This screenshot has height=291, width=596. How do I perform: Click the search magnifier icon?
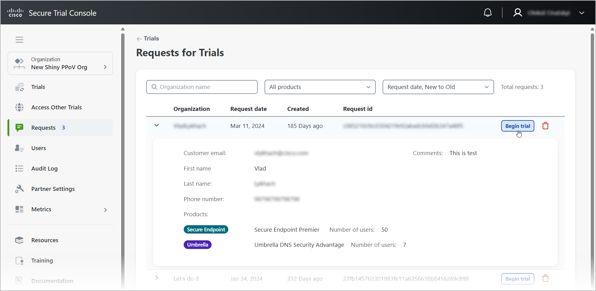pos(154,87)
